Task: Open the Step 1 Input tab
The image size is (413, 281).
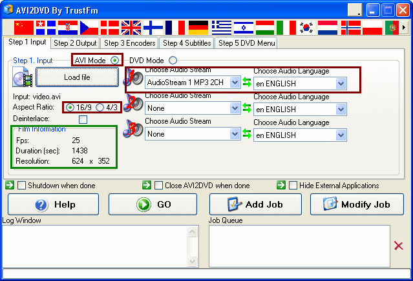Action: tap(27, 42)
